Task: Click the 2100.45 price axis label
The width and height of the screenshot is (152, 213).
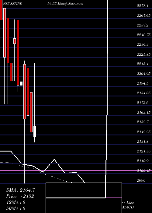Action: click(x=143, y=170)
